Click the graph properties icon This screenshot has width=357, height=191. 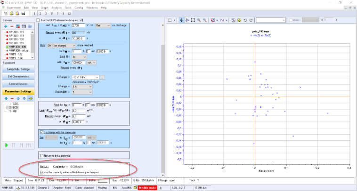pyautogui.click(x=234, y=20)
